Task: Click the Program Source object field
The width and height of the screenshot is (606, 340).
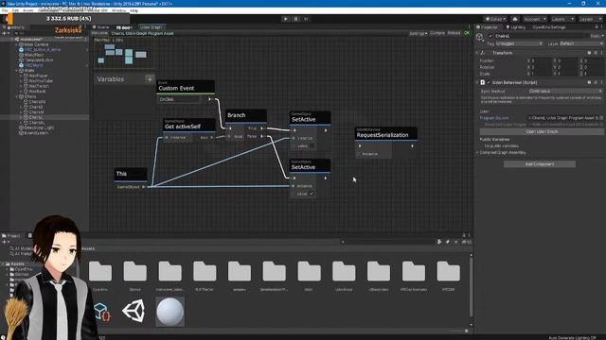Action: (x=565, y=118)
